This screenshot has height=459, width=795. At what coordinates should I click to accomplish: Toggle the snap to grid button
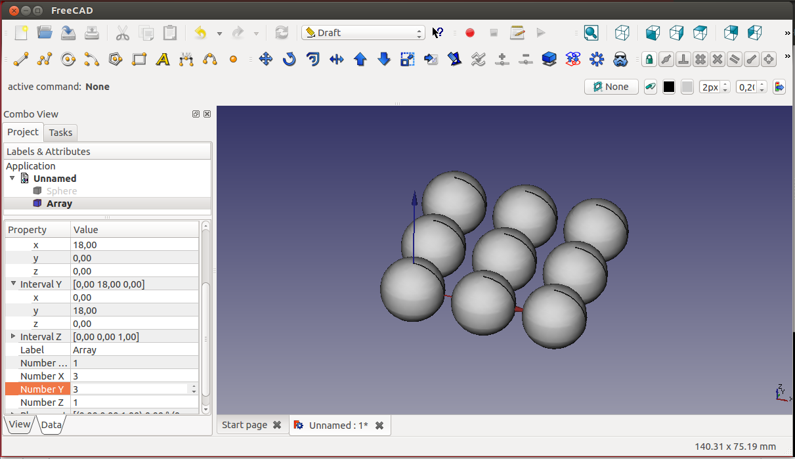pyautogui.click(x=700, y=60)
